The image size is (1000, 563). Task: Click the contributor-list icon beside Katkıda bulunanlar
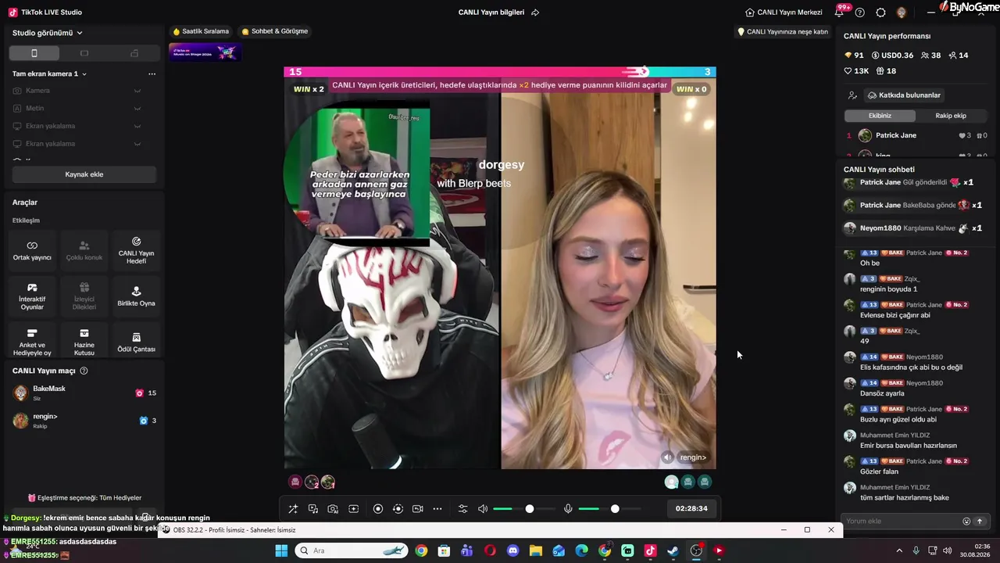pyautogui.click(x=852, y=95)
